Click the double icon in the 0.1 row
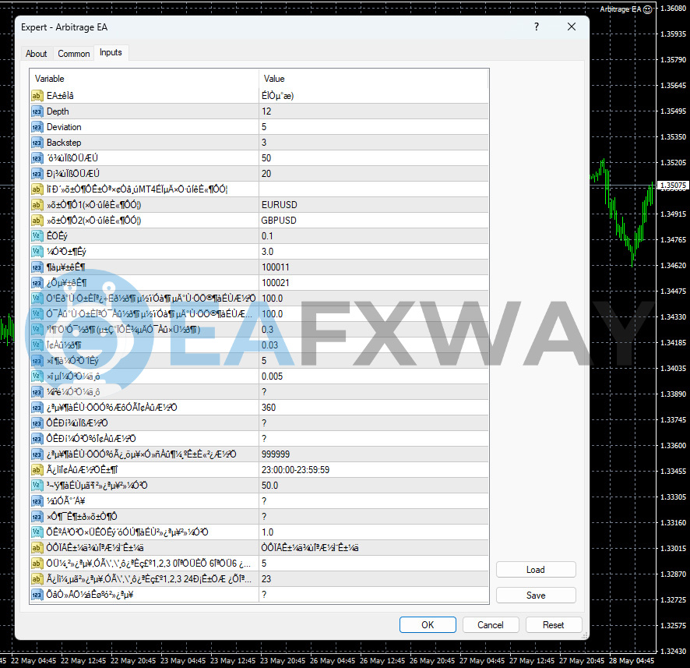690x668 pixels. click(x=37, y=236)
